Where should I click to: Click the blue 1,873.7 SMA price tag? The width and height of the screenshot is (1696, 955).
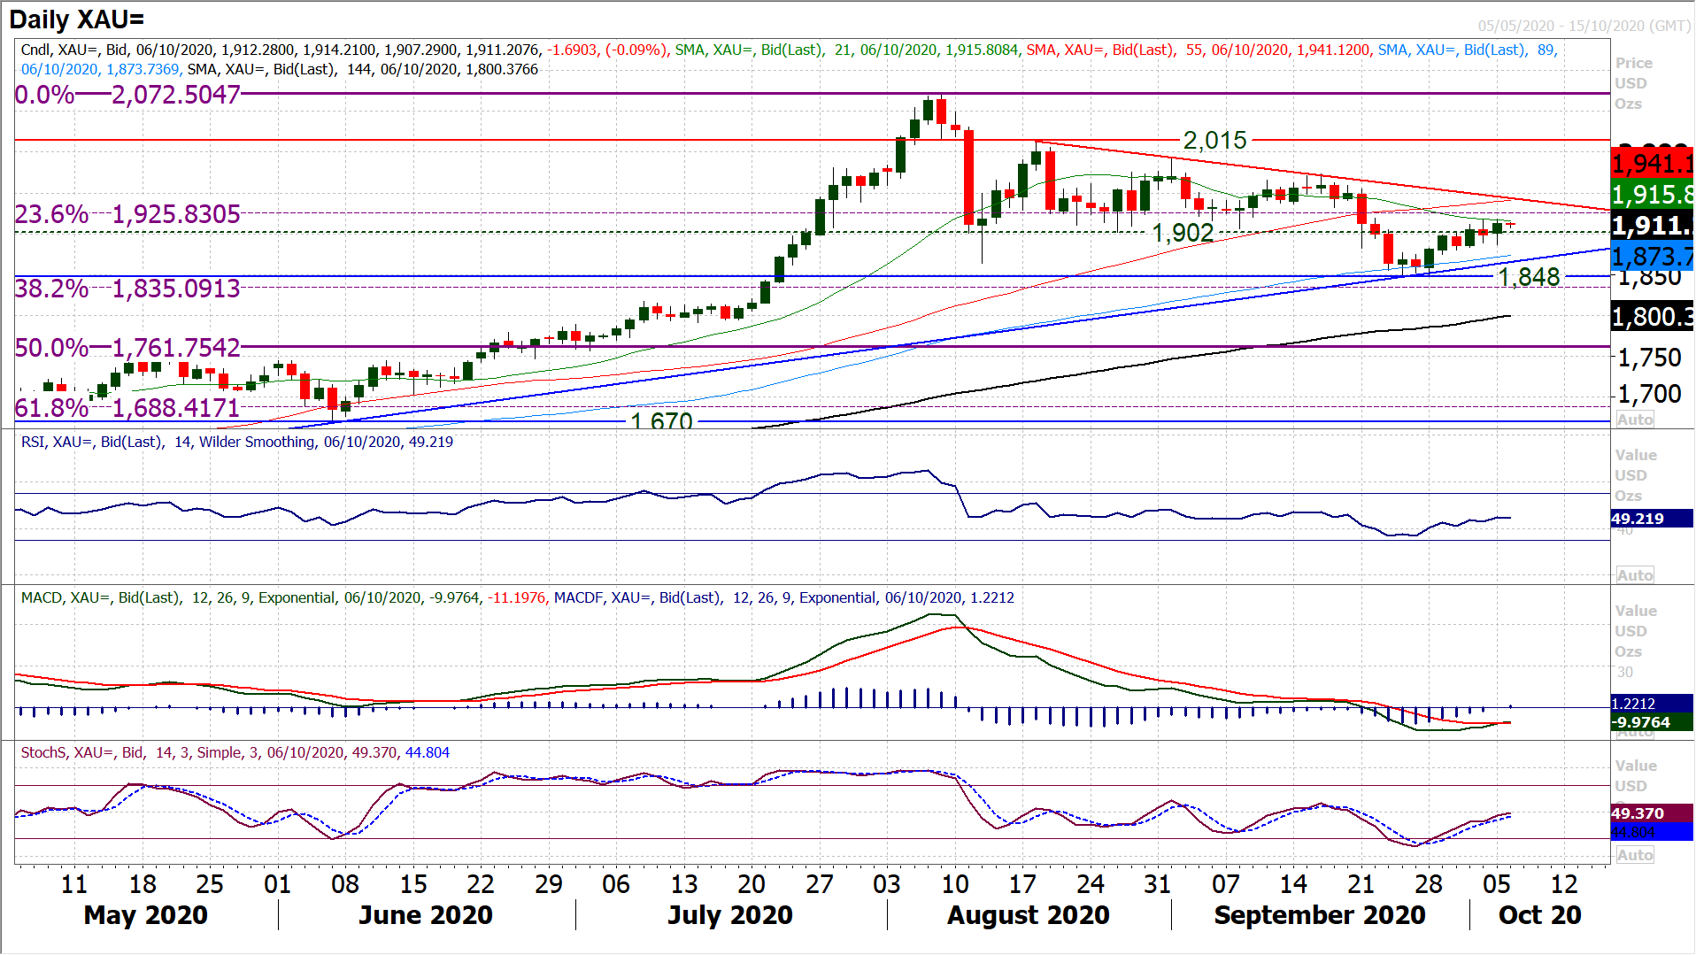click(x=1652, y=257)
